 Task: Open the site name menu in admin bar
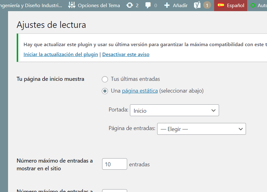[31, 6]
